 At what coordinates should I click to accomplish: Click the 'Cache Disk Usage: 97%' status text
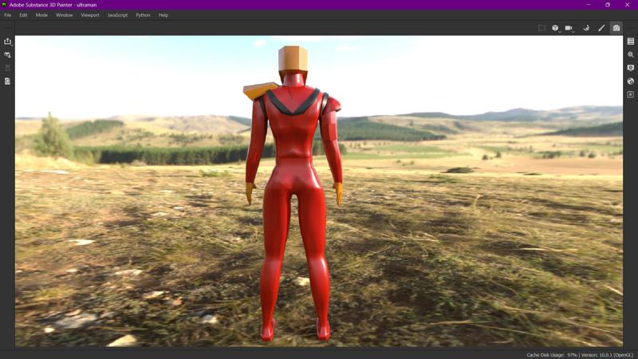pos(551,355)
